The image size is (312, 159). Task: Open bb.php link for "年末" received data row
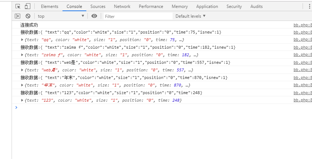point(303,78)
